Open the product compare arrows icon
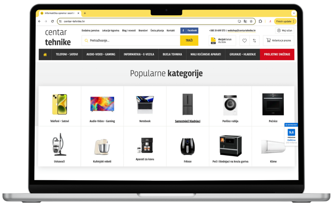333x206 pixels. coord(255,41)
